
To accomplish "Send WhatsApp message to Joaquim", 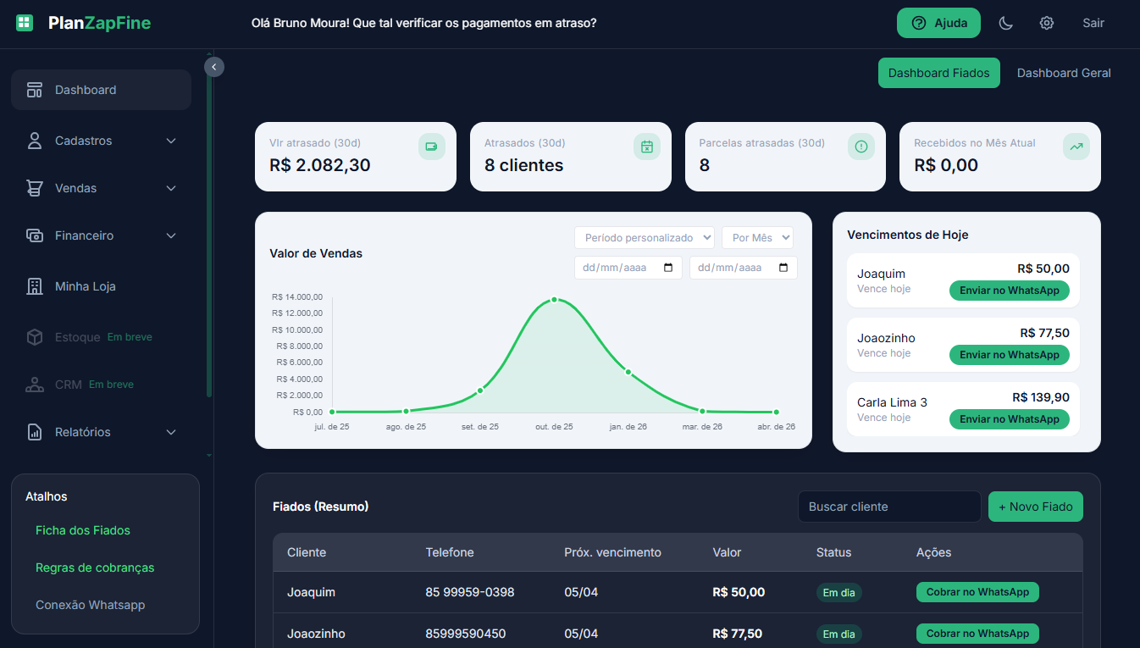I will pos(1009,290).
